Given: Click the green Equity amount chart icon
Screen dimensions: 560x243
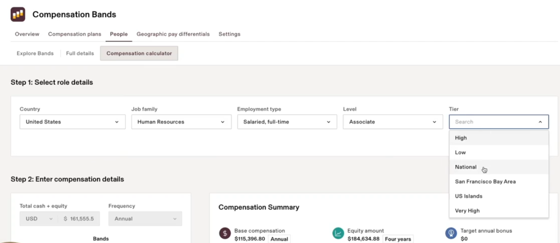Looking at the screenshot, I should tap(338, 234).
